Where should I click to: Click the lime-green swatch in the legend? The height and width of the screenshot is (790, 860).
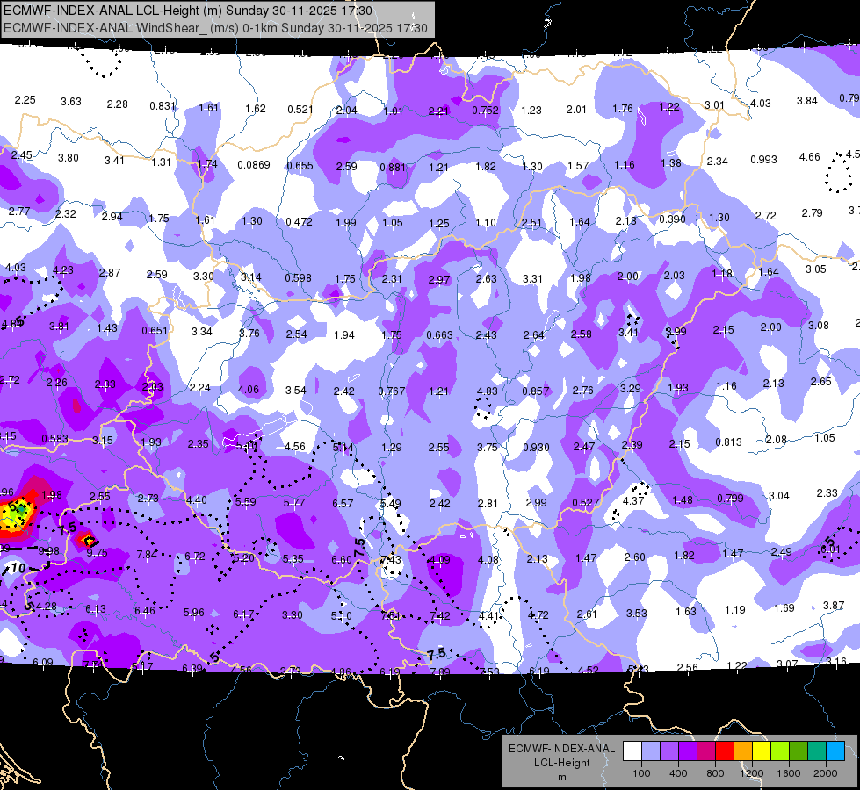click(780, 751)
